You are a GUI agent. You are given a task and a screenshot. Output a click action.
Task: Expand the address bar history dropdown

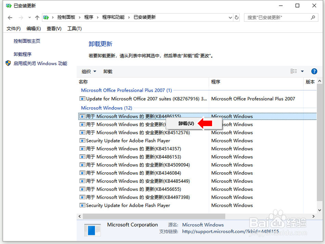coord(230,18)
